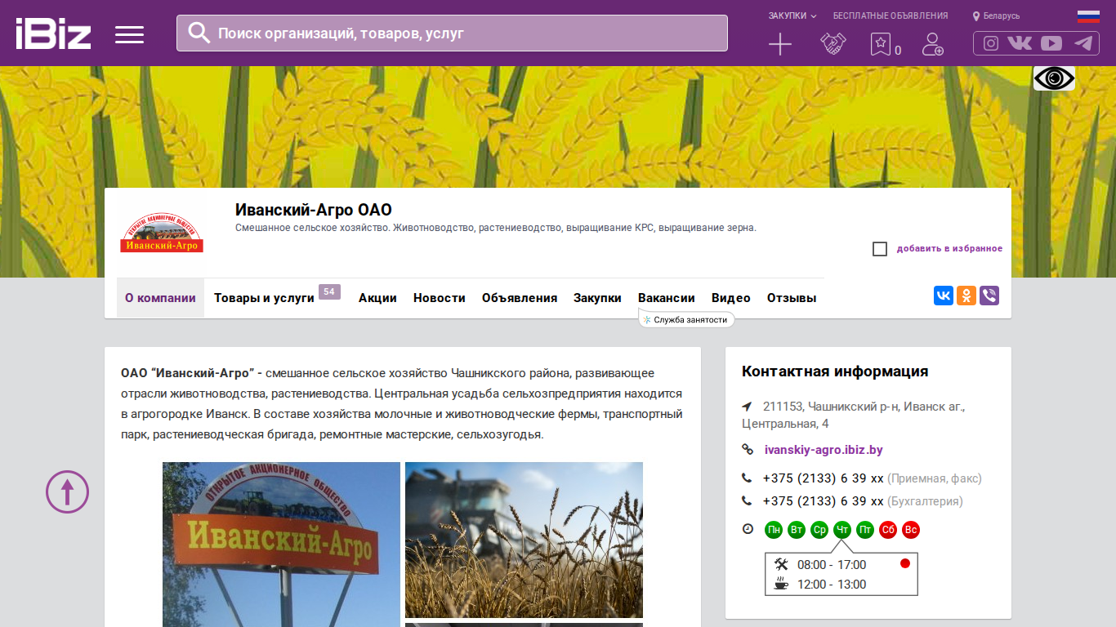Open the Telegram header icon
This screenshot has height=627, width=1116.
pos(1083,43)
